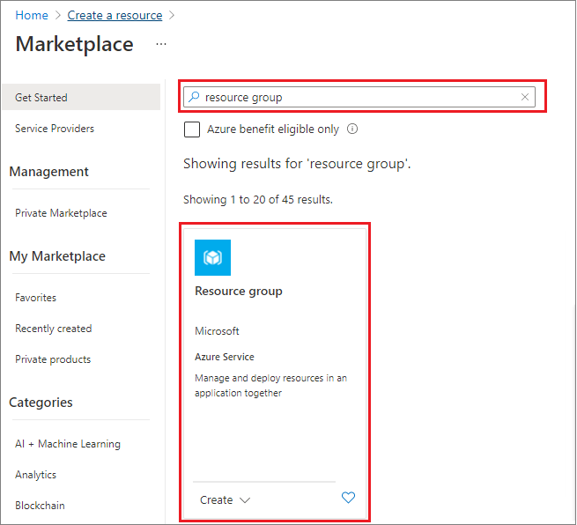
Task: Favorite Resource group with heart icon
Action: tap(348, 499)
